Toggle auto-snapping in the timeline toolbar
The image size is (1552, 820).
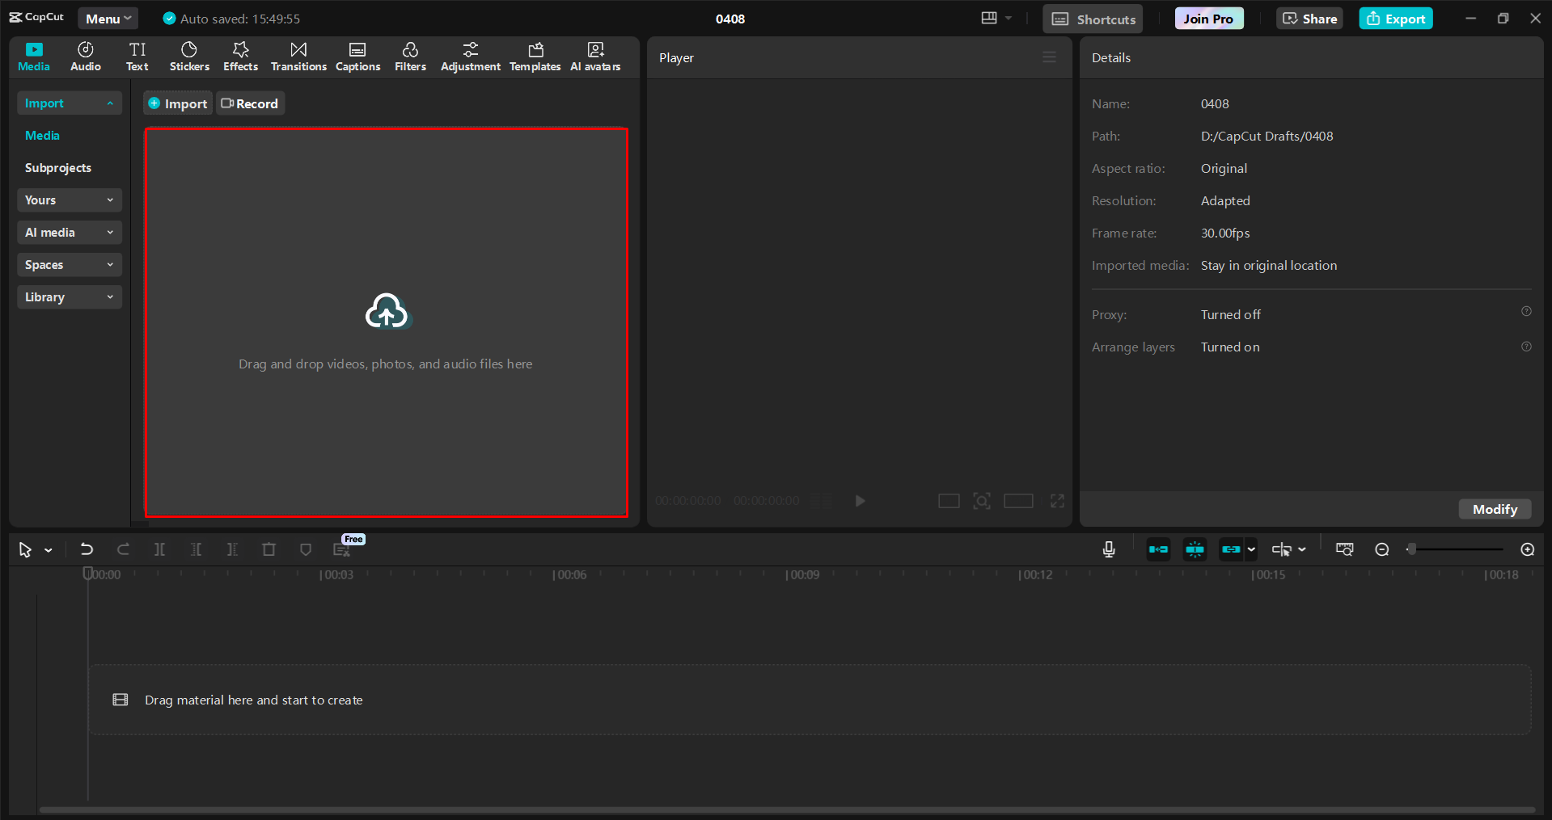tap(1195, 549)
